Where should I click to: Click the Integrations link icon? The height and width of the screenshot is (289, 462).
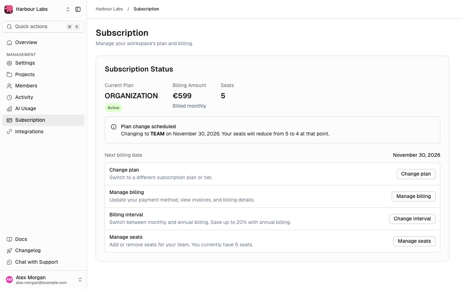point(9,132)
